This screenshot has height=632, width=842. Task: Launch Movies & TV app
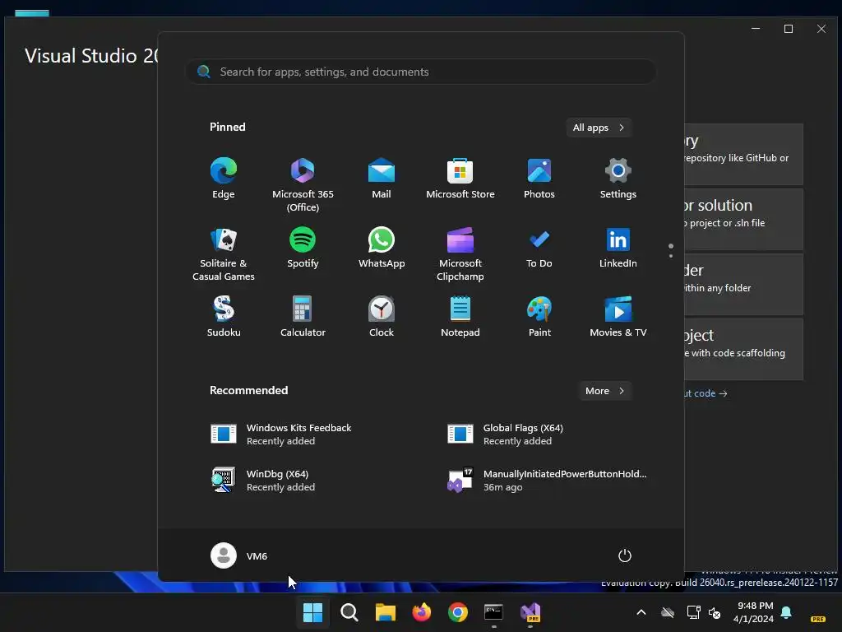click(618, 317)
